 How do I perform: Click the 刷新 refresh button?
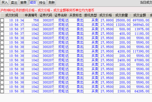[51, 2]
